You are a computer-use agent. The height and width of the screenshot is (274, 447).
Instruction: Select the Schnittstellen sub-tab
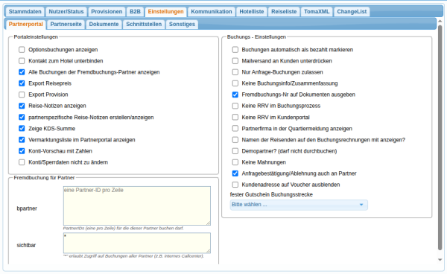pyautogui.click(x=144, y=25)
